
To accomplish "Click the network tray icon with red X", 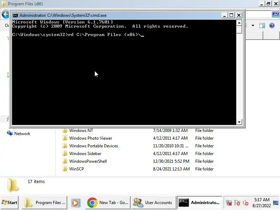I will 229,203.
